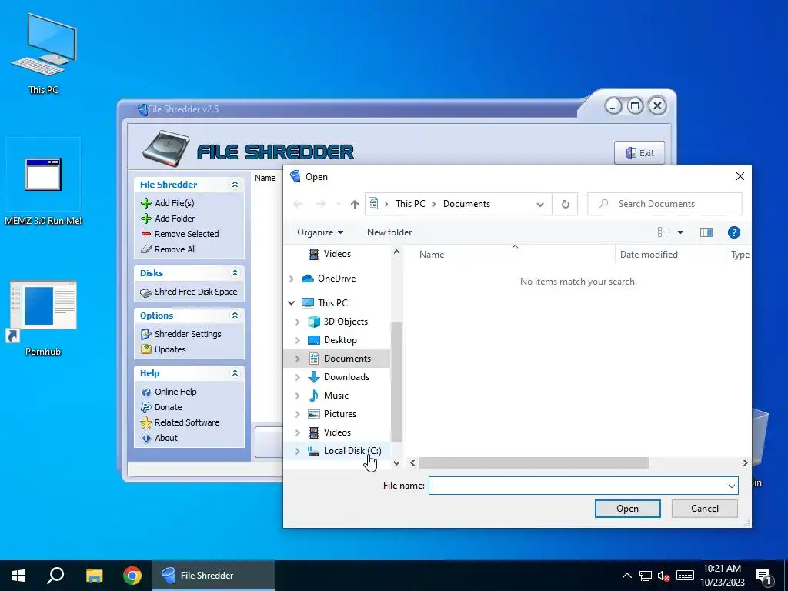Expand the Local Disk (C:) tree node
This screenshot has width=788, height=591.
pyautogui.click(x=298, y=451)
